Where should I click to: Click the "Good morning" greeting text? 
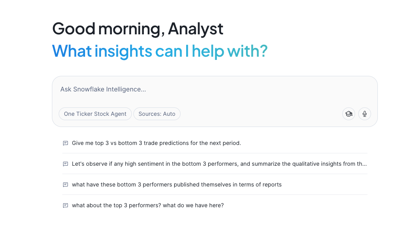(108, 29)
